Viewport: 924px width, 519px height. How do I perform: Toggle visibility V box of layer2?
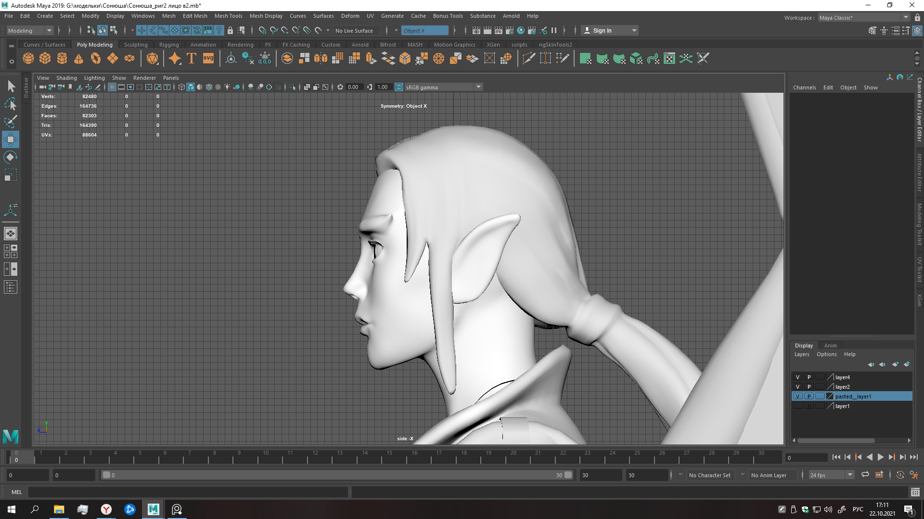(x=797, y=387)
